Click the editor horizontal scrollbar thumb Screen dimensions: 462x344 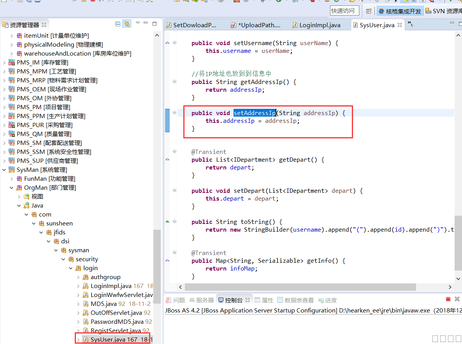pos(300,287)
